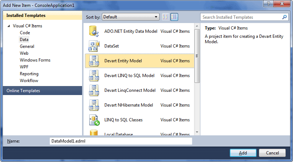Open the Online Templates section
293x162 pixels.
(42, 91)
